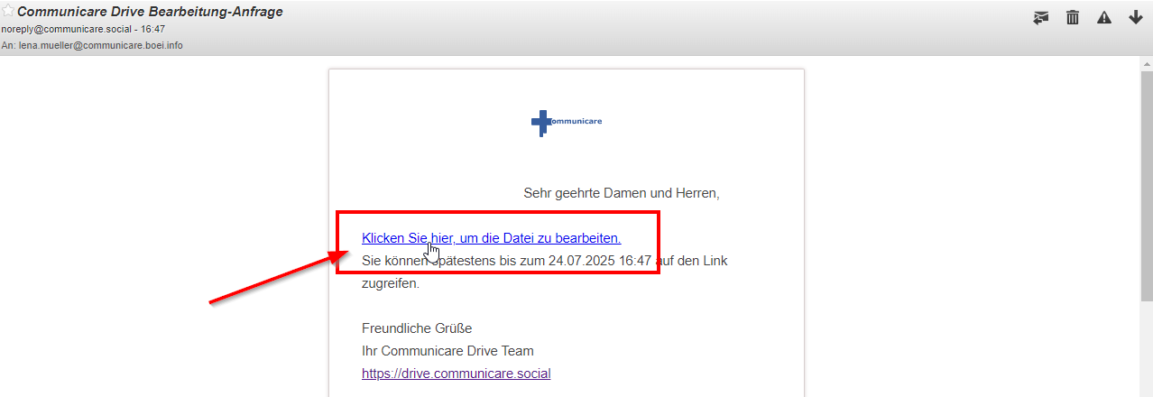Click the 'Freundliche Grüße' line
This screenshot has height=397, width=1153.
pos(417,328)
